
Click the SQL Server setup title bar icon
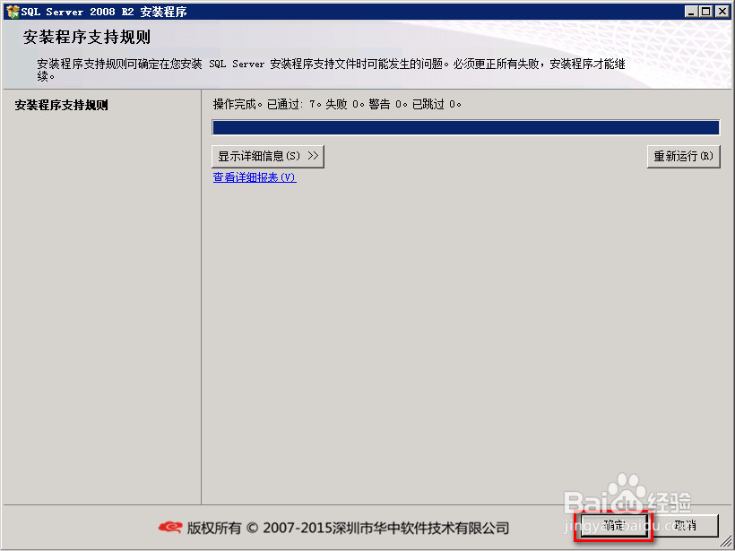[x=13, y=12]
